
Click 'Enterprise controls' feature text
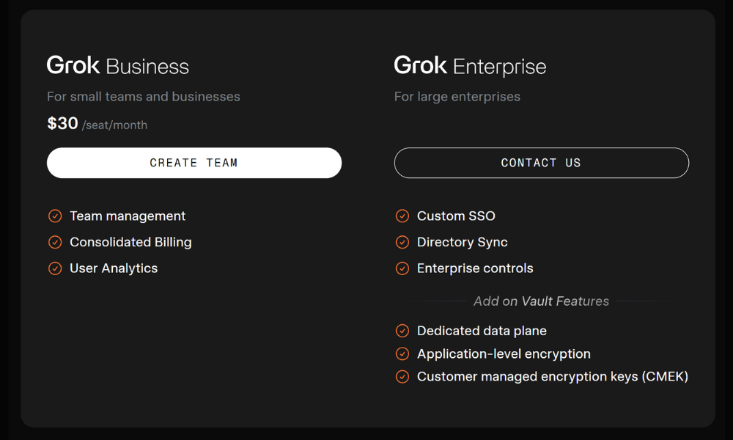pos(475,268)
